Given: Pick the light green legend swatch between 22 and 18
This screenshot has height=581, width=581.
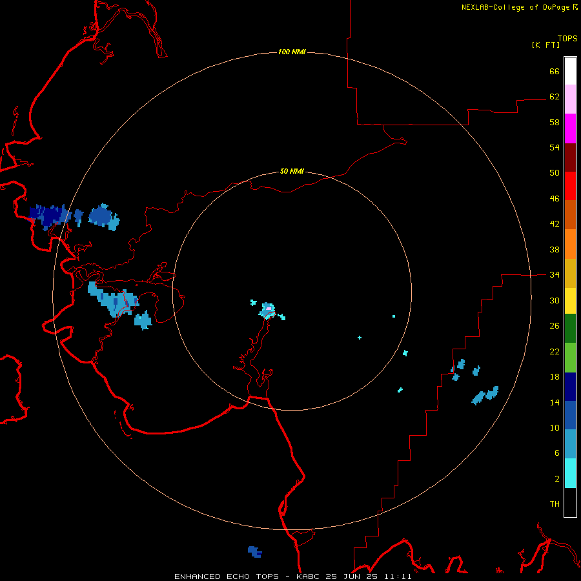Looking at the screenshot, I should (570, 357).
